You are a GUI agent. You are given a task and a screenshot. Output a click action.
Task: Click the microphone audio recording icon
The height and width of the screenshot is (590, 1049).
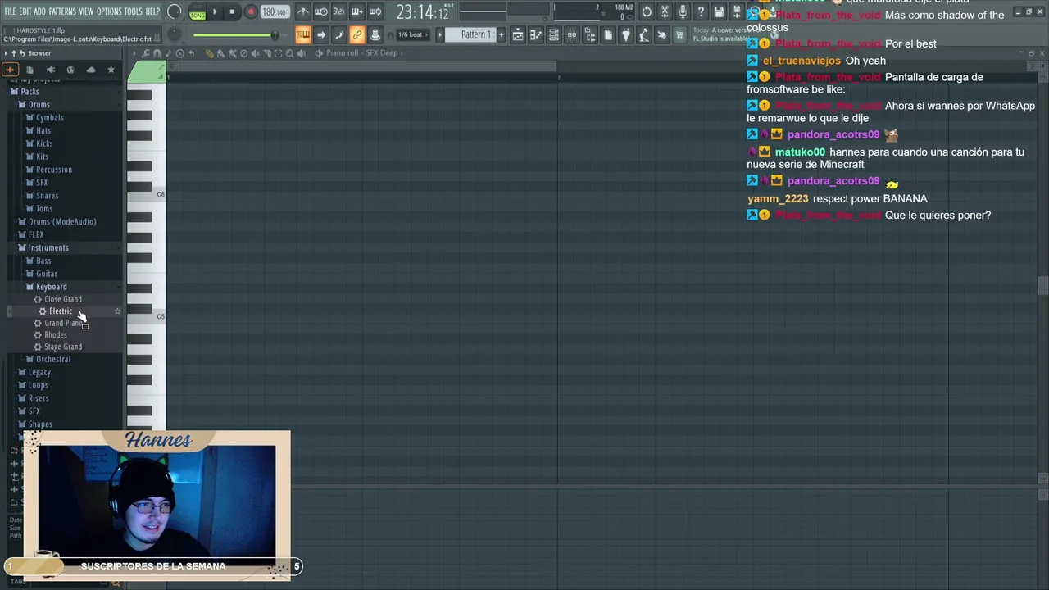(x=683, y=11)
